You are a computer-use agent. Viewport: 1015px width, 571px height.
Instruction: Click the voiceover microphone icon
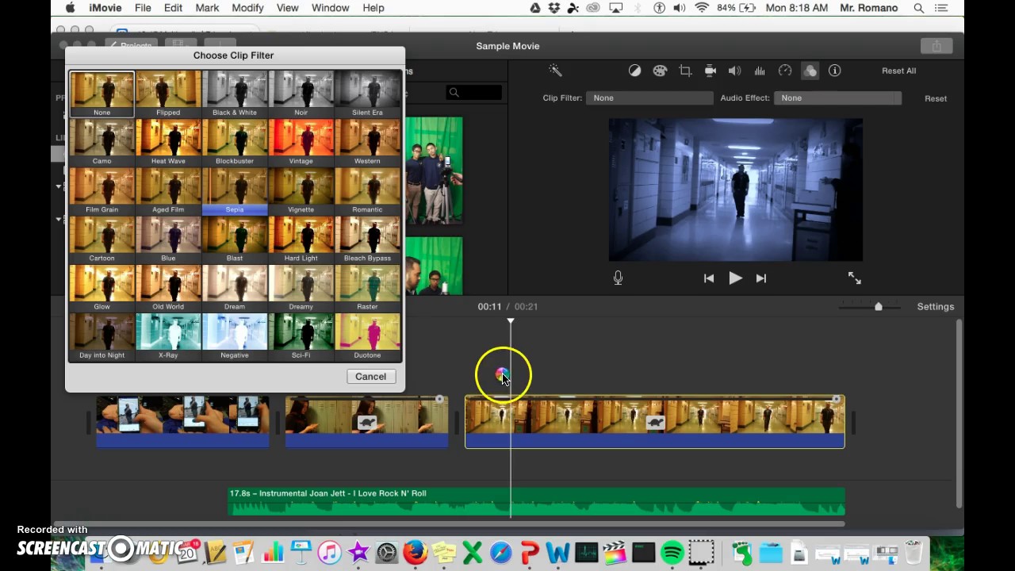[618, 278]
